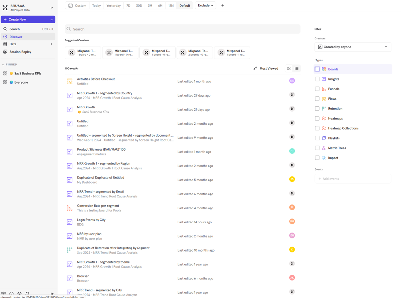
Task: Select the Mixpanel Te... 2 boards creator card
Action: tap(195, 52)
